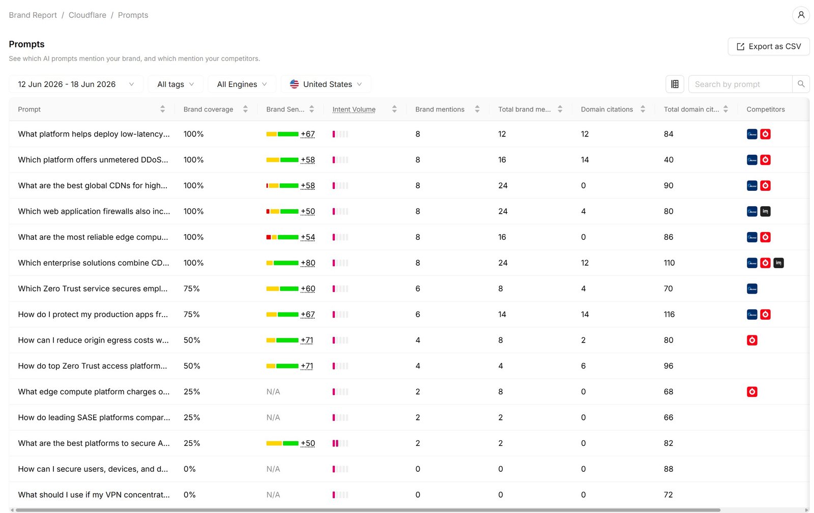Open prompt 'What are the most reliable edge compu...'
This screenshot has height=513, width=814.
pyautogui.click(x=93, y=237)
